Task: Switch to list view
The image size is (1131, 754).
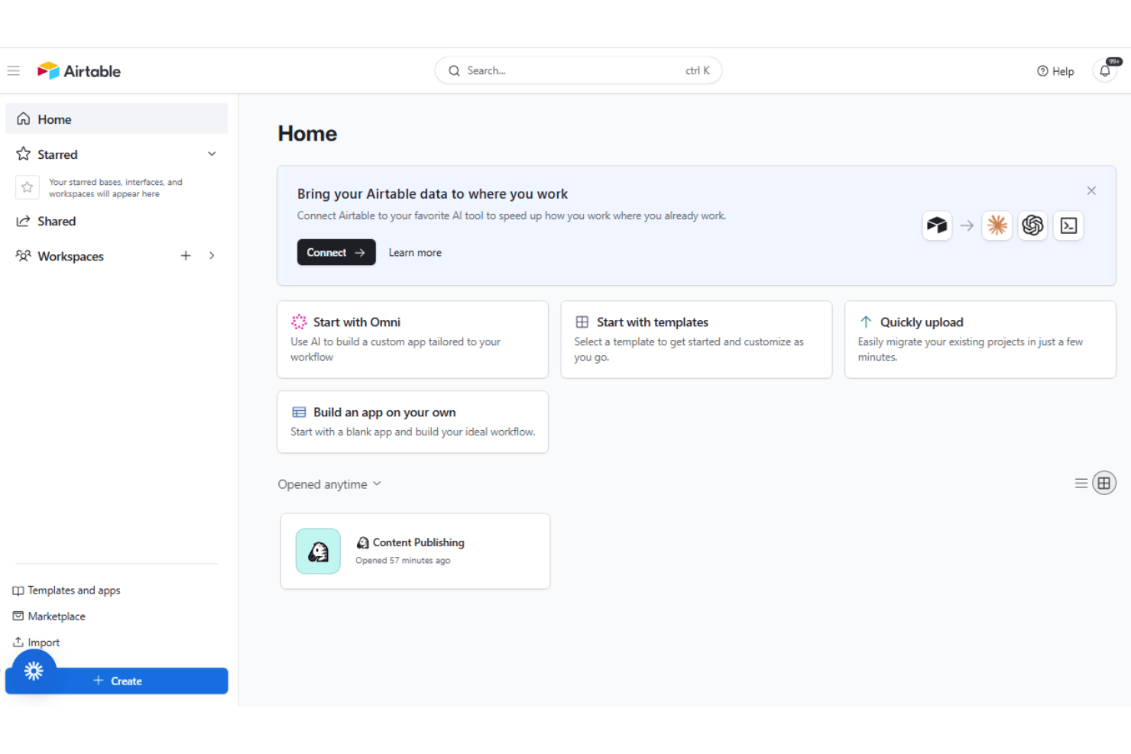Action: [1081, 484]
